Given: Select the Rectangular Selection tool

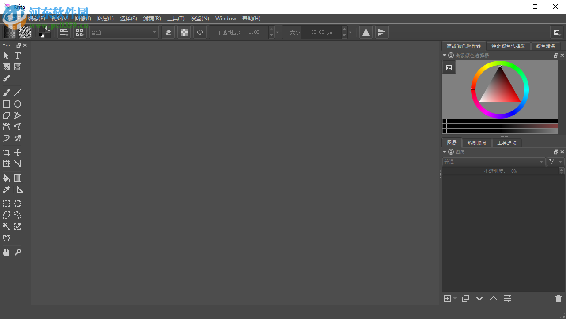Looking at the screenshot, I should (x=6, y=204).
